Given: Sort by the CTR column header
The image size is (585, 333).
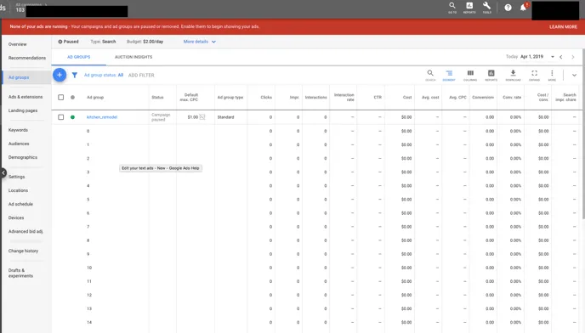Looking at the screenshot, I should point(378,98).
